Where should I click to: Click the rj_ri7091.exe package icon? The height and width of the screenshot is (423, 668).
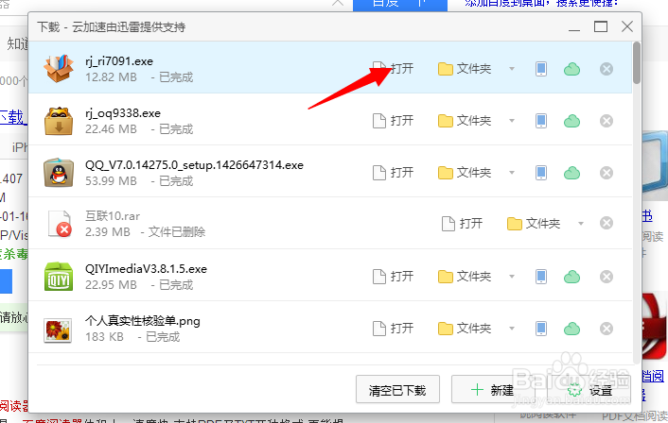(59, 68)
